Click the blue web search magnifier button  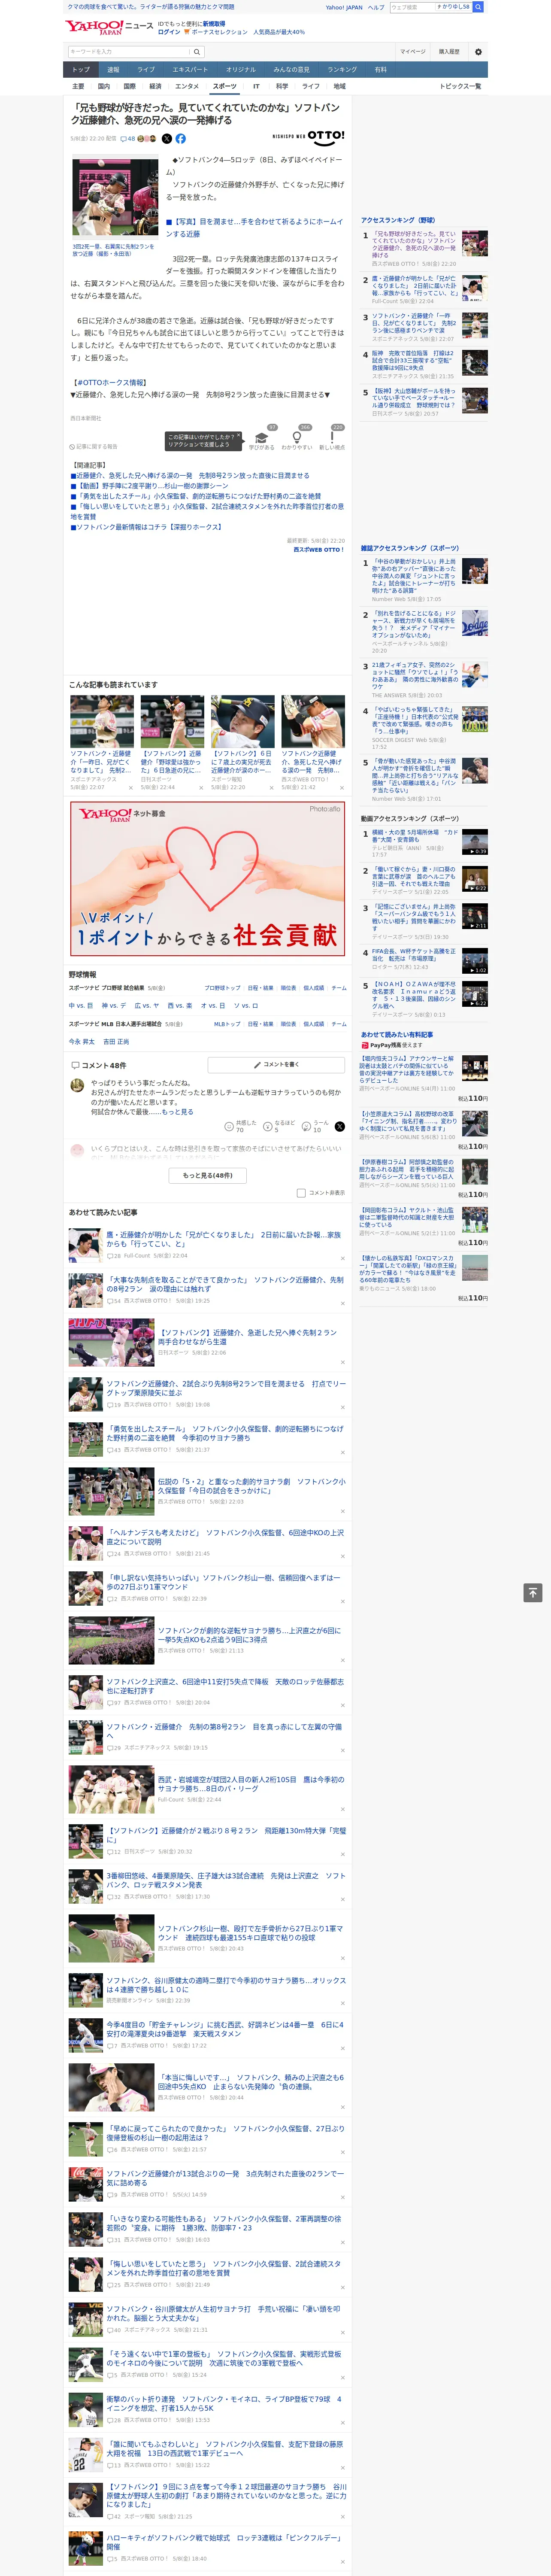[x=478, y=7]
